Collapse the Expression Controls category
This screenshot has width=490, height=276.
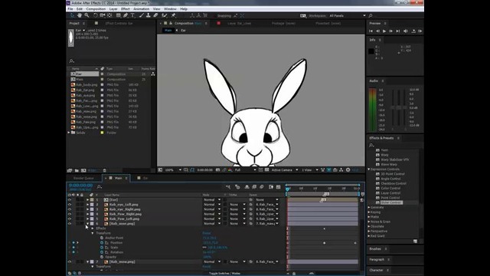pos(369,169)
